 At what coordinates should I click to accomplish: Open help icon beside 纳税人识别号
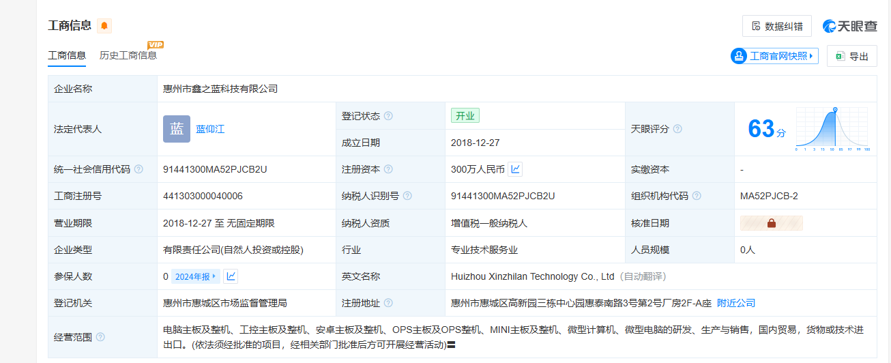(407, 196)
